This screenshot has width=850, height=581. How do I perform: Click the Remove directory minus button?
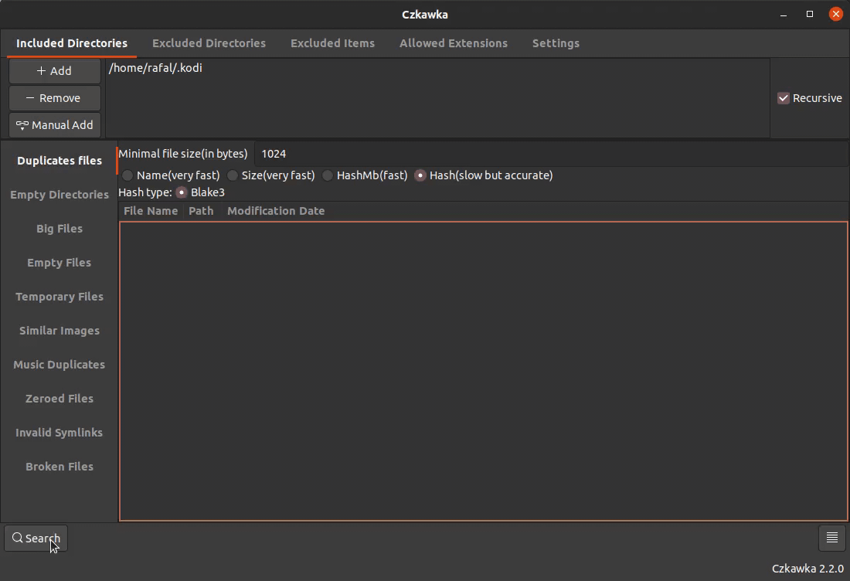[54, 98]
